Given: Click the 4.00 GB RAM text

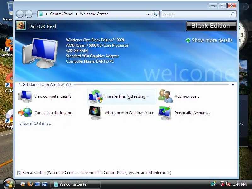Looking at the screenshot, I should coord(77,51).
